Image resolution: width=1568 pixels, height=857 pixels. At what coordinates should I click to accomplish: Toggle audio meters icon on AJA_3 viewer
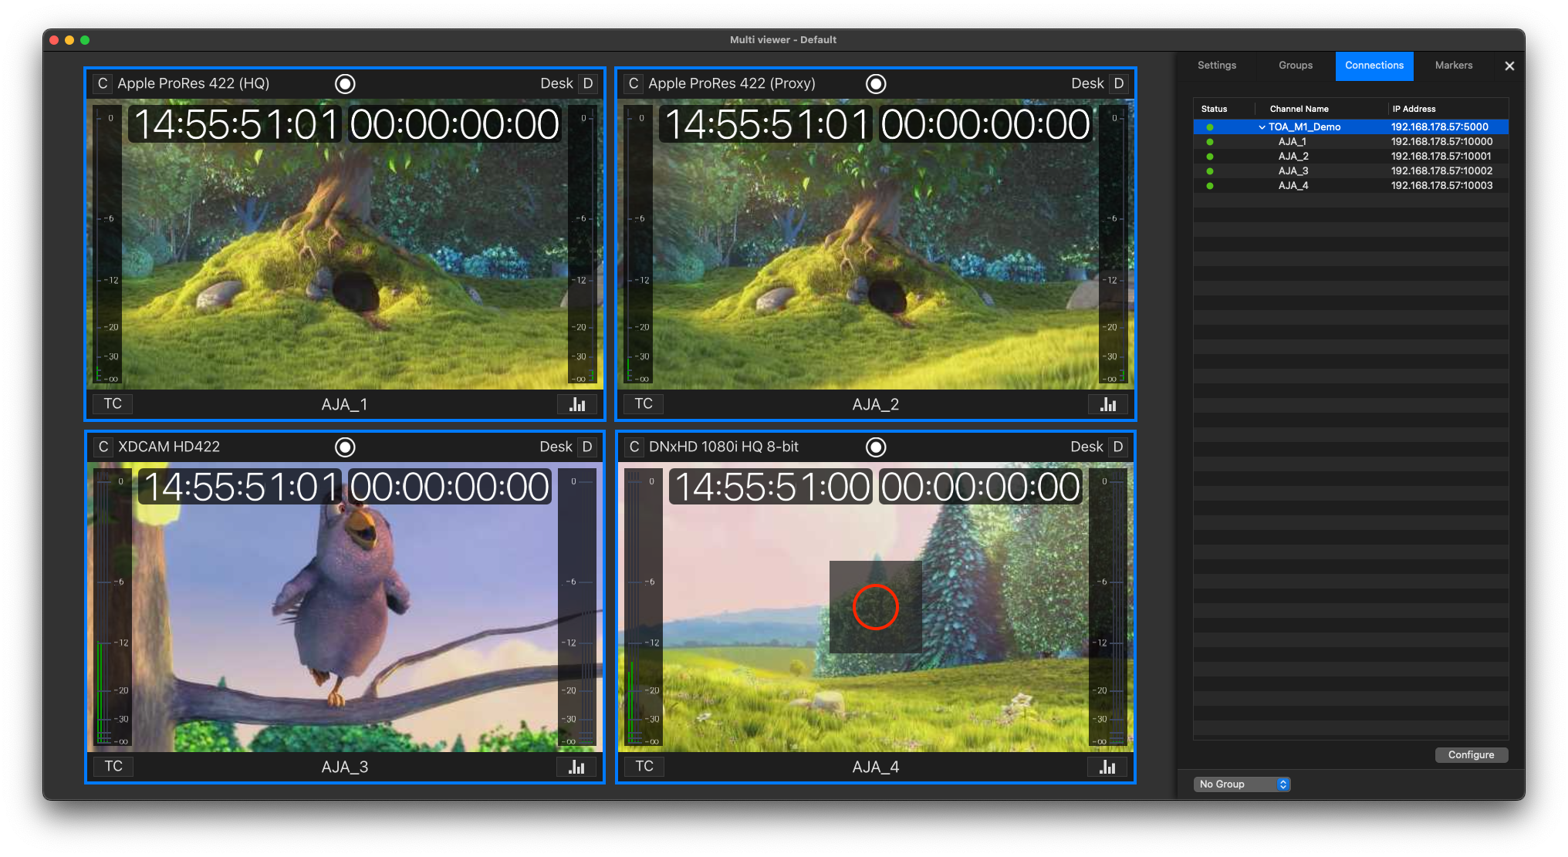coord(576,767)
